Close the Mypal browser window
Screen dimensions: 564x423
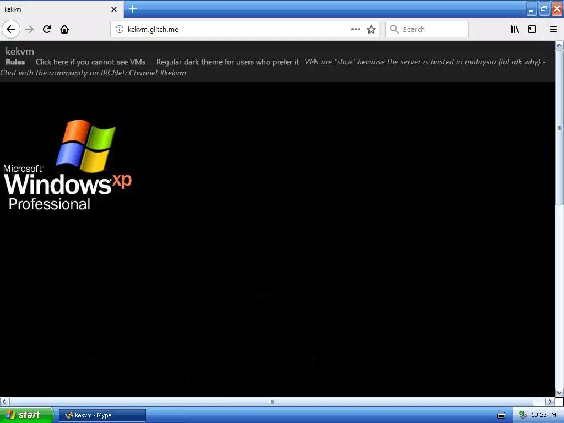557,9
